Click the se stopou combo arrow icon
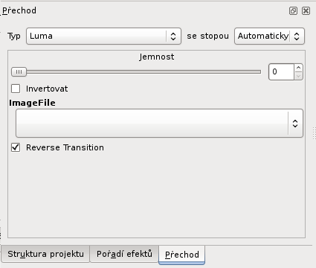This screenshot has width=316, height=268. (297, 36)
